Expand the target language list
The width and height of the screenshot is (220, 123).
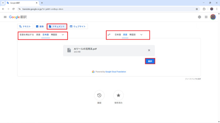141,35
